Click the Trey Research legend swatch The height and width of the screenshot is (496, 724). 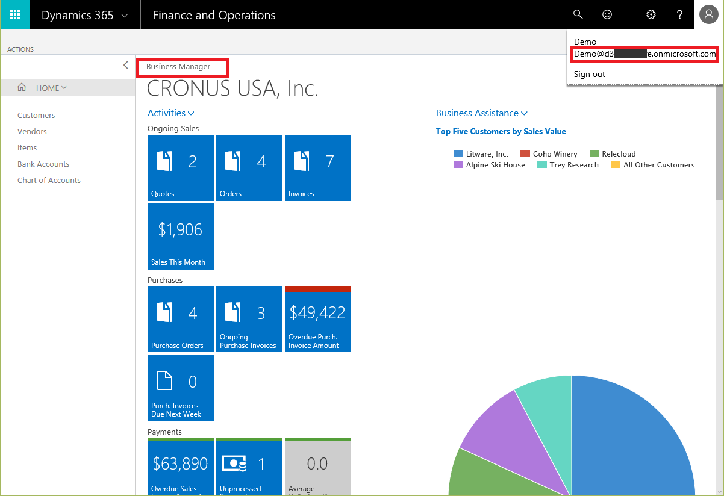[542, 164]
